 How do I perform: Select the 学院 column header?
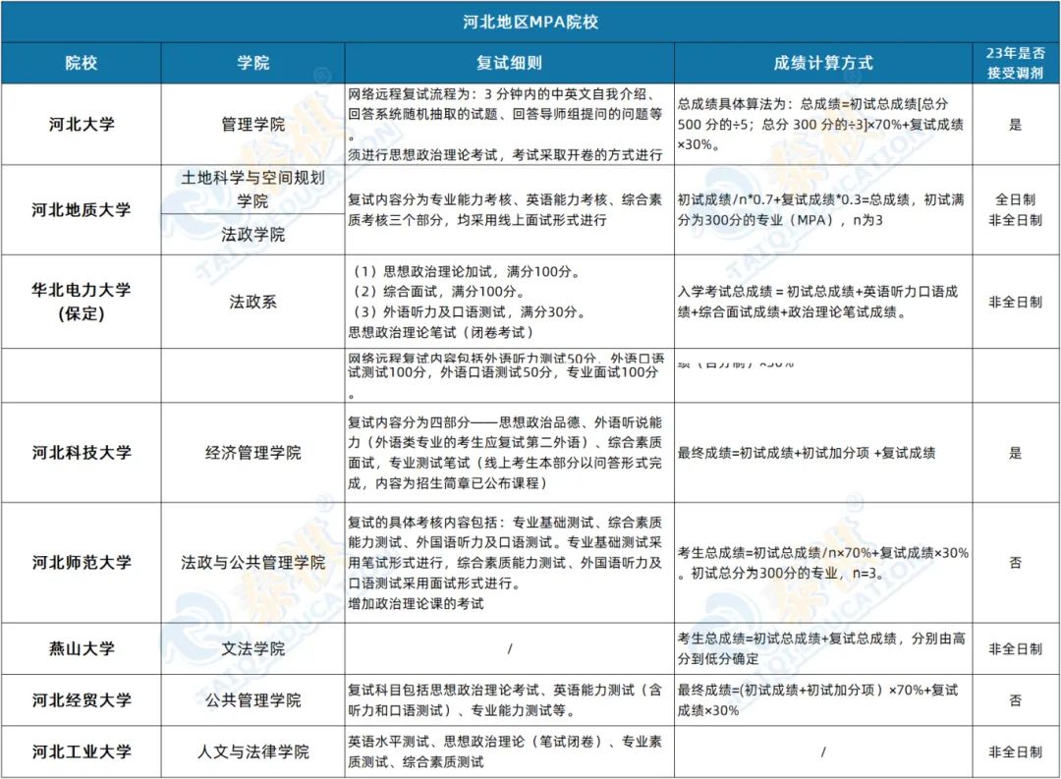(253, 63)
